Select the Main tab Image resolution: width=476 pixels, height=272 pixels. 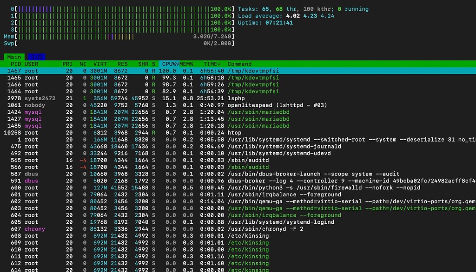pyautogui.click(x=13, y=57)
